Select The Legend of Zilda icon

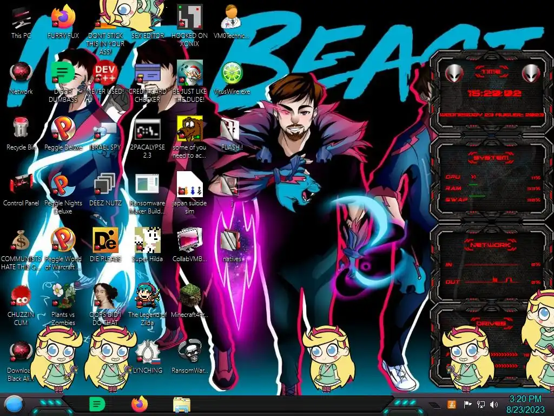147,296
